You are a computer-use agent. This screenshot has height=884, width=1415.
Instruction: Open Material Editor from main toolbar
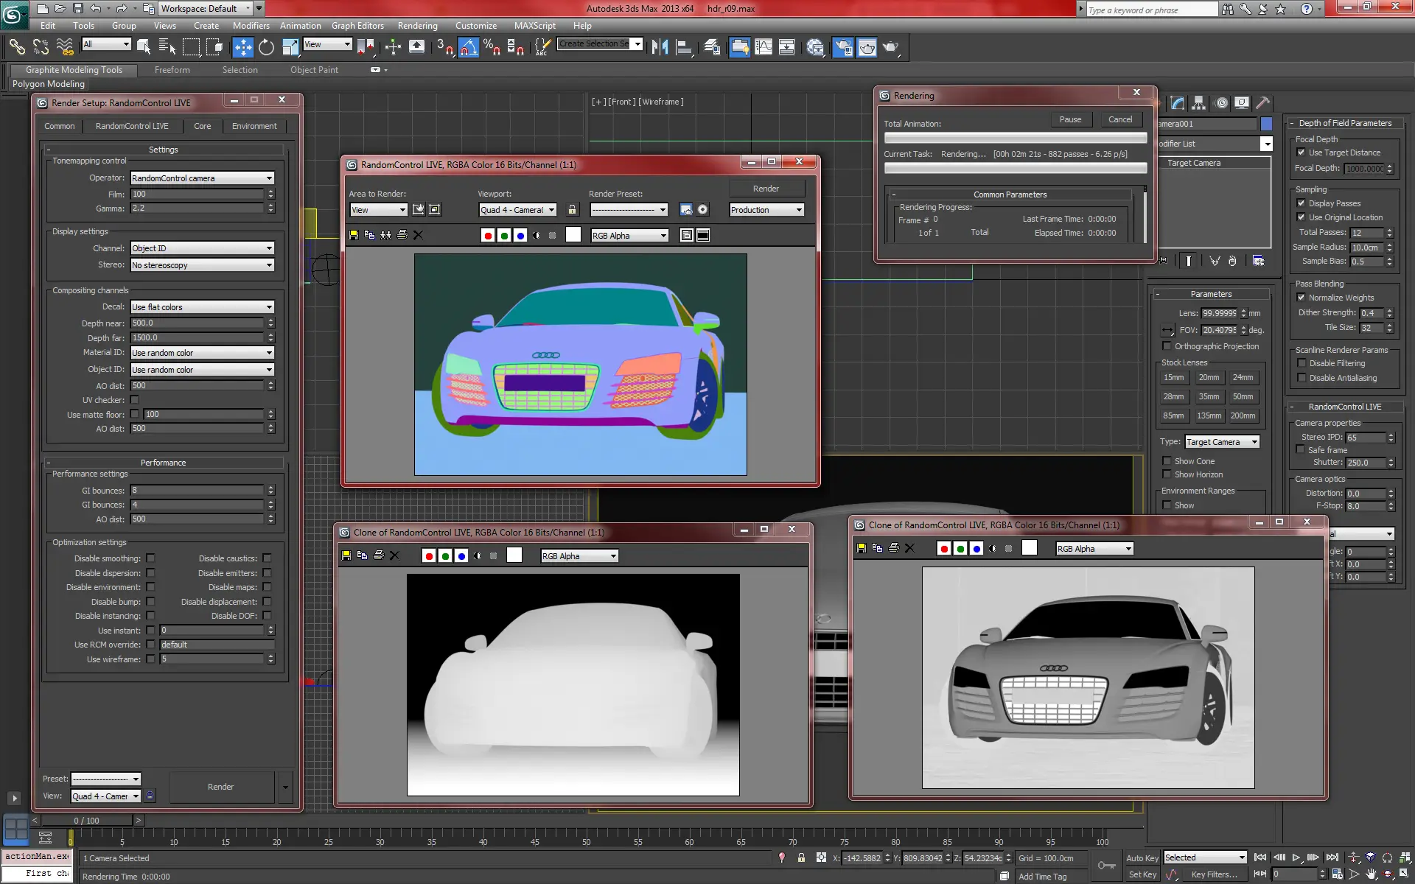coord(815,47)
